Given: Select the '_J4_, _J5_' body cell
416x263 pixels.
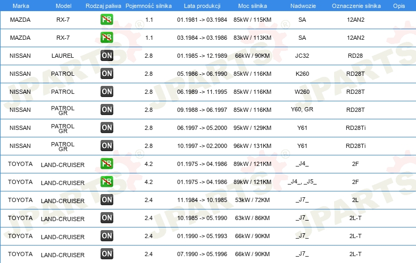Looking at the screenshot, I should click(x=302, y=181).
